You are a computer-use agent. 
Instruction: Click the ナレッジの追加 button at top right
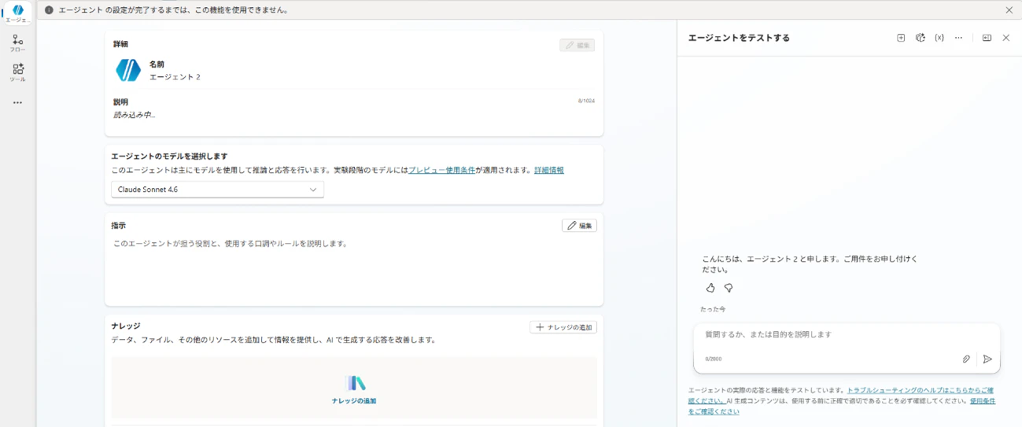563,327
